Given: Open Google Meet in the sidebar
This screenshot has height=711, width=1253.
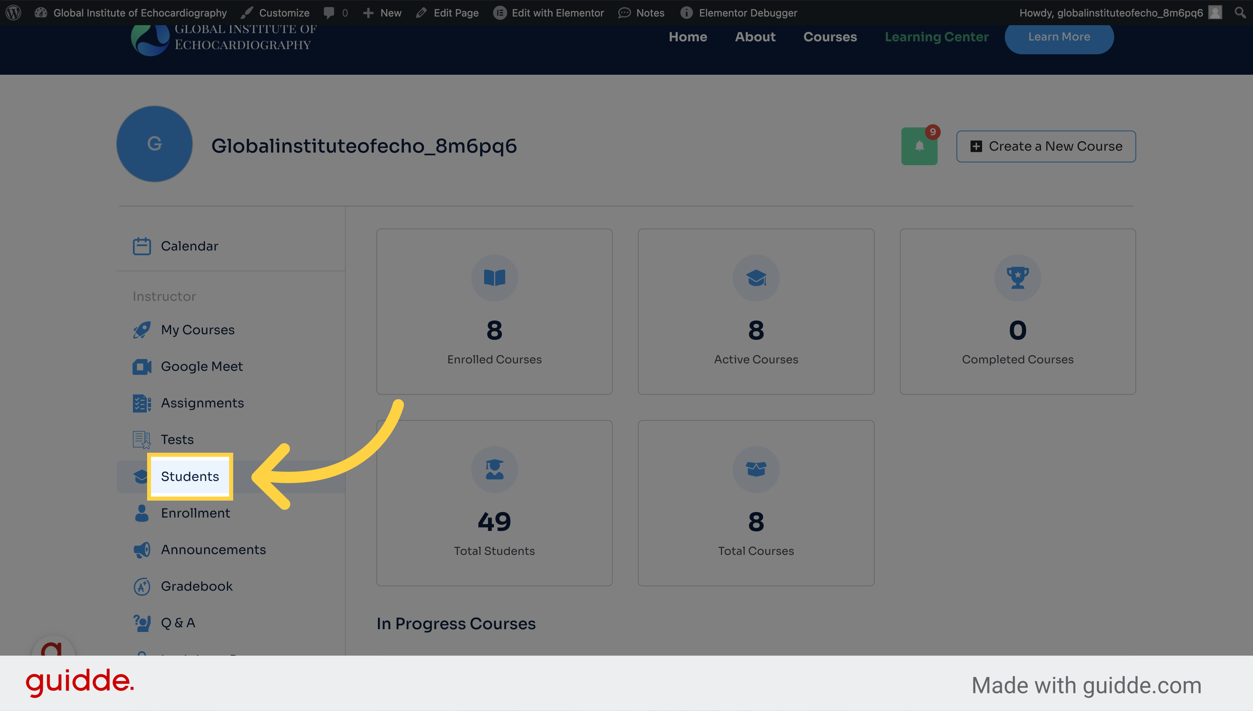Looking at the screenshot, I should (x=202, y=367).
